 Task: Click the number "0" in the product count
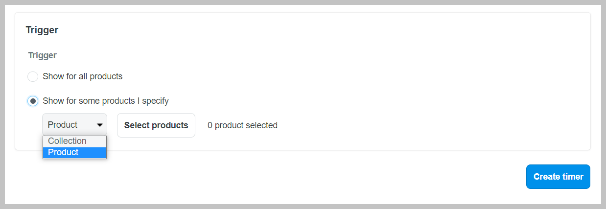coord(210,125)
